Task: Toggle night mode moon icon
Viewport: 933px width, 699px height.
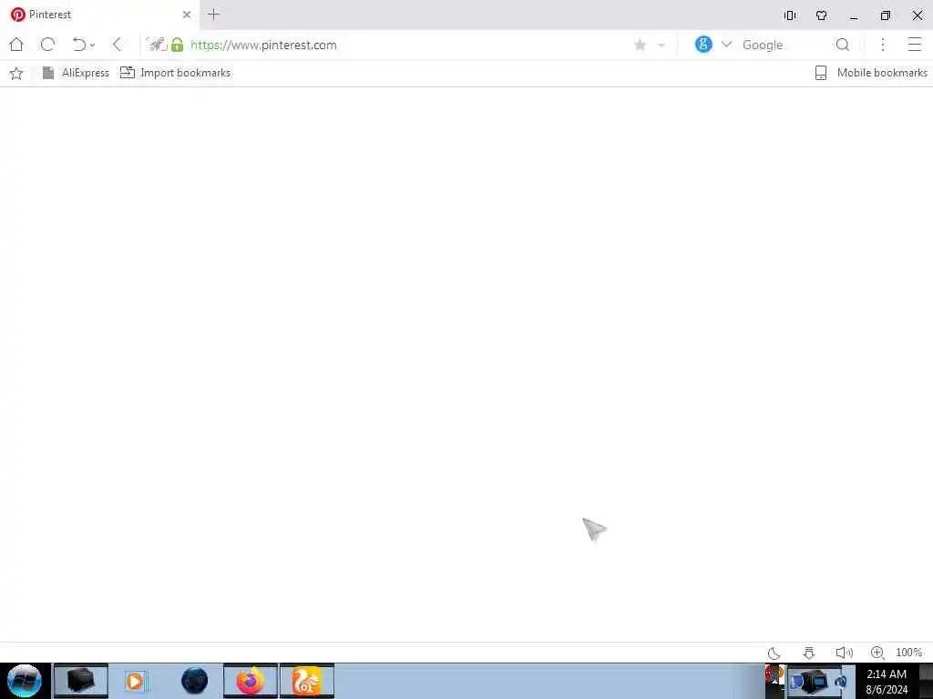Action: tap(774, 653)
